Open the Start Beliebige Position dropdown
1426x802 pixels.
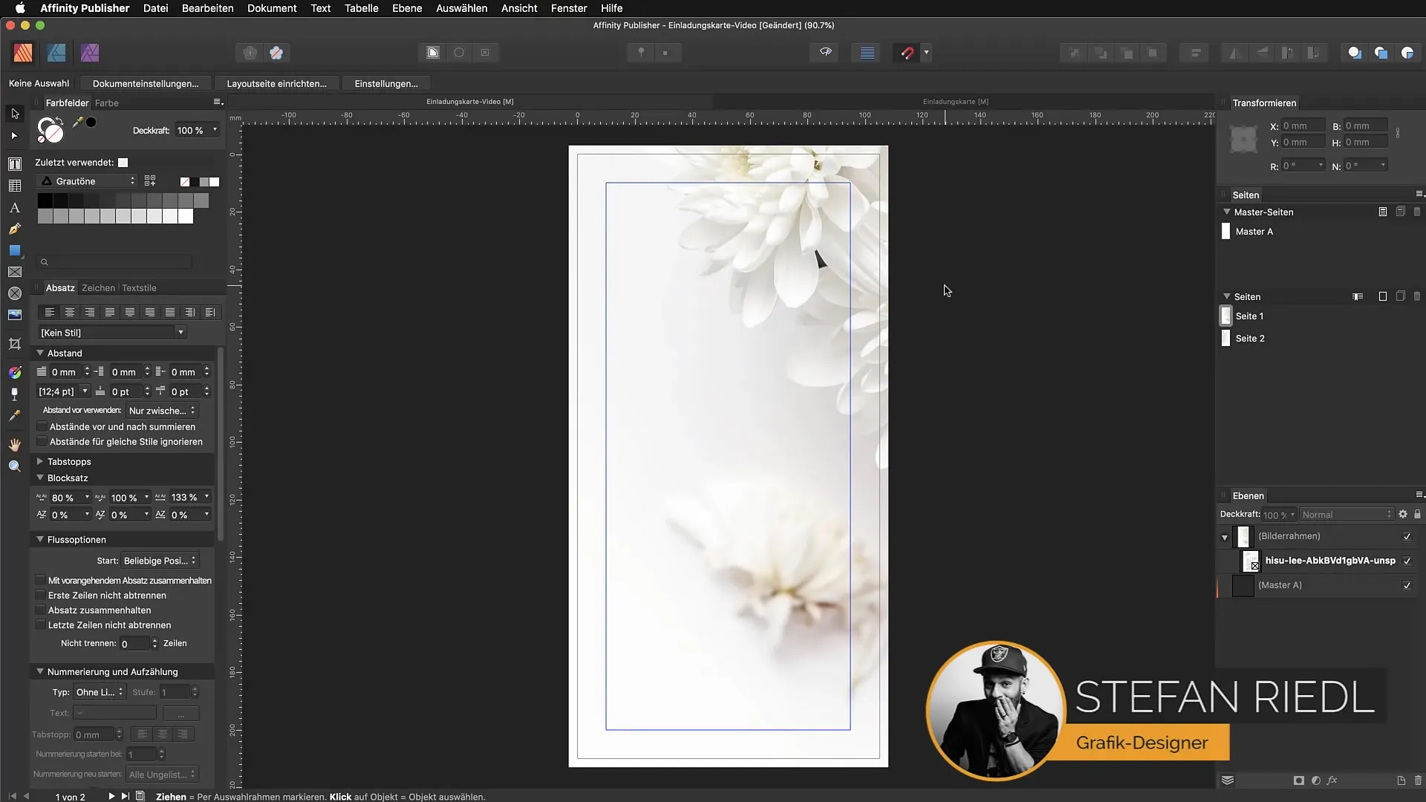[160, 560]
